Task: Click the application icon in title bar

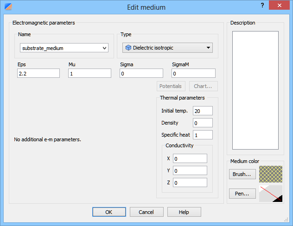Action: click(x=8, y=6)
